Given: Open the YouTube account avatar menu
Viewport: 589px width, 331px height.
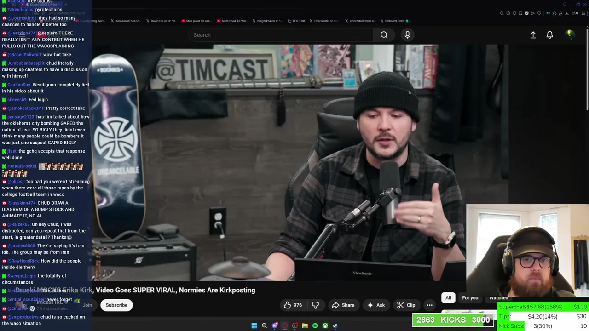Looking at the screenshot, I should (x=569, y=34).
